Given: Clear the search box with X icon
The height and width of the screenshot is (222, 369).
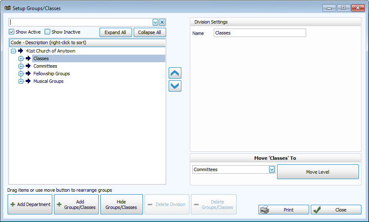Looking at the screenshot, I should [x=162, y=22].
